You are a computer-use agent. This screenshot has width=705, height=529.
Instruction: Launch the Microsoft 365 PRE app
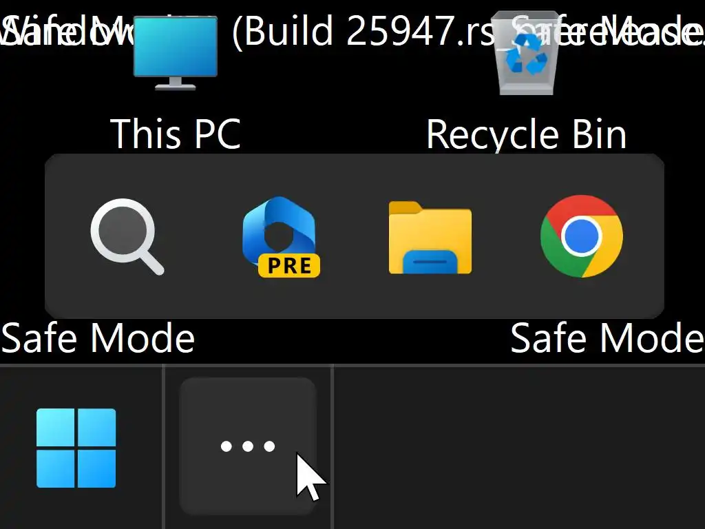tap(280, 237)
